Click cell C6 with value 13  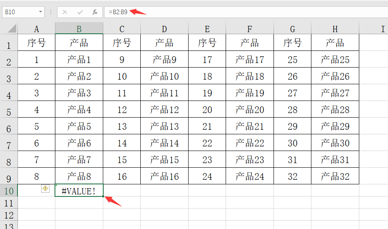(x=122, y=126)
